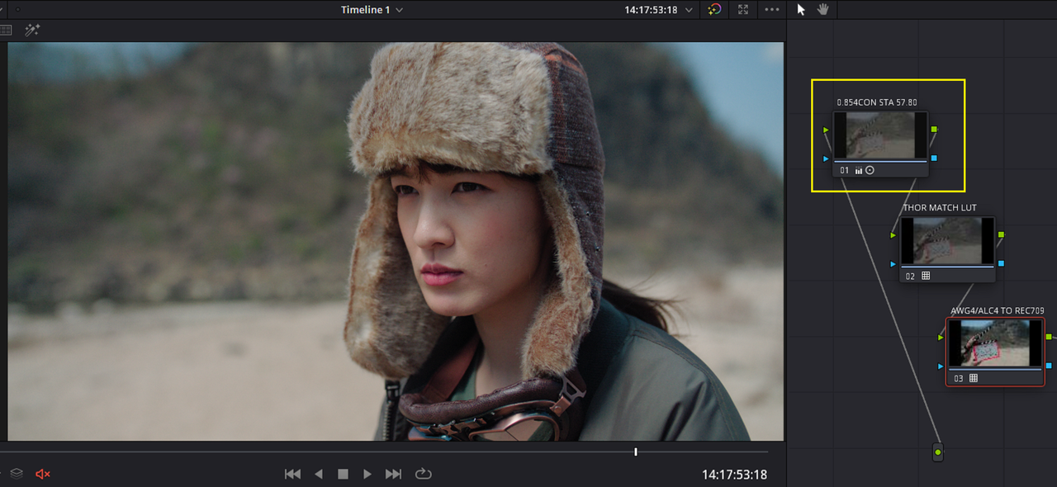Viewport: 1057px width, 487px height.
Task: Open the Timeline 1 name dropdown
Action: point(372,10)
